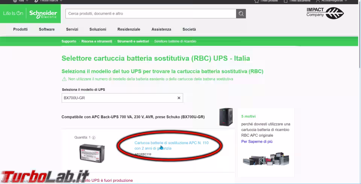Open the Prodotti menu
This screenshot has height=184, width=361.
pos(20,29)
